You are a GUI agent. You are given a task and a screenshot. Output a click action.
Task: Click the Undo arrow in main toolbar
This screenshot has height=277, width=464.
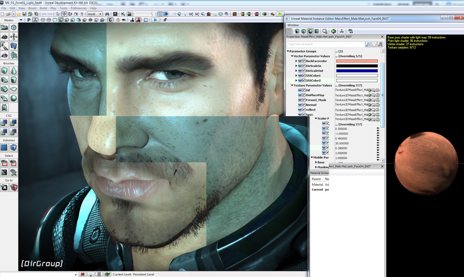[44, 14]
